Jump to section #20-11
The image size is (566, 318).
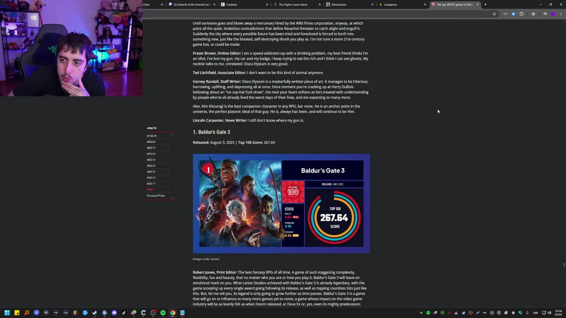pos(151,184)
